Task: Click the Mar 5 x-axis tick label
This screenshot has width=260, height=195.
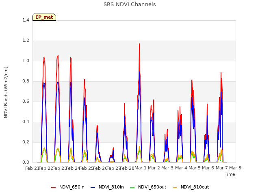Action: [x=195, y=168]
